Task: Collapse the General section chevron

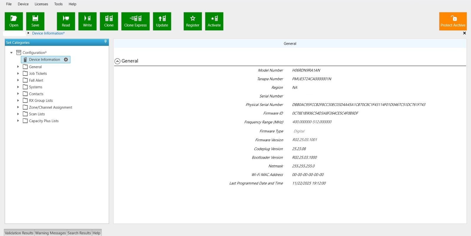Action: click(117, 61)
